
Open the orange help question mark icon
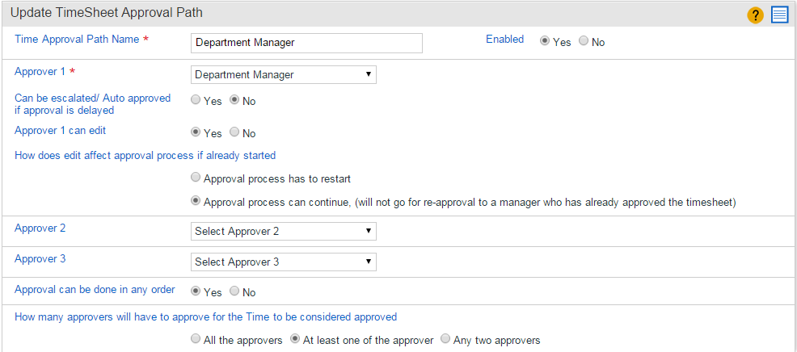click(x=755, y=16)
